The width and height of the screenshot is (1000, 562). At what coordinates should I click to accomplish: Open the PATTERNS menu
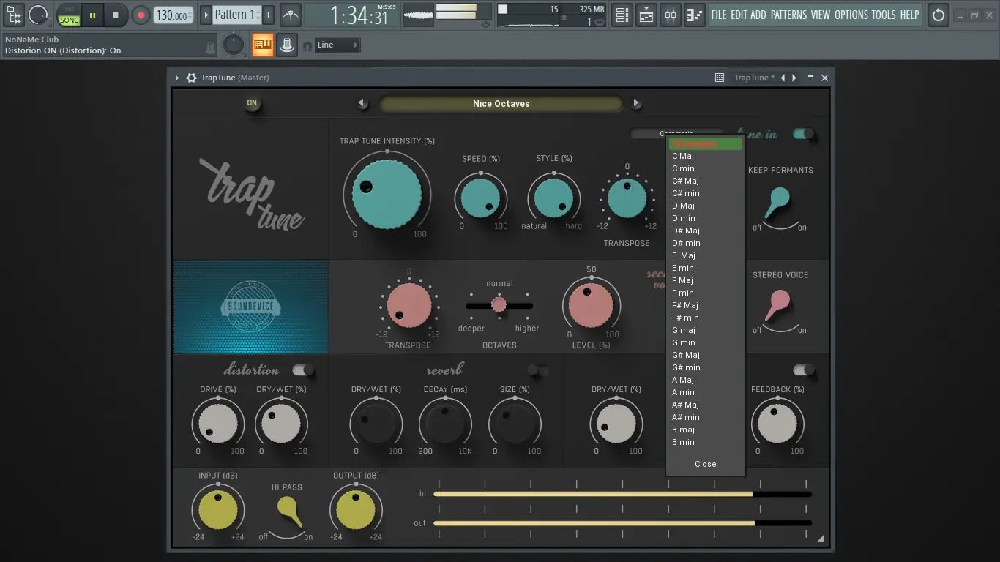click(788, 15)
